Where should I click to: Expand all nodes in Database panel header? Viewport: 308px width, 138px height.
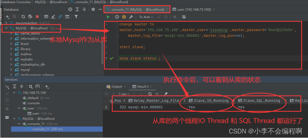point(77,9)
